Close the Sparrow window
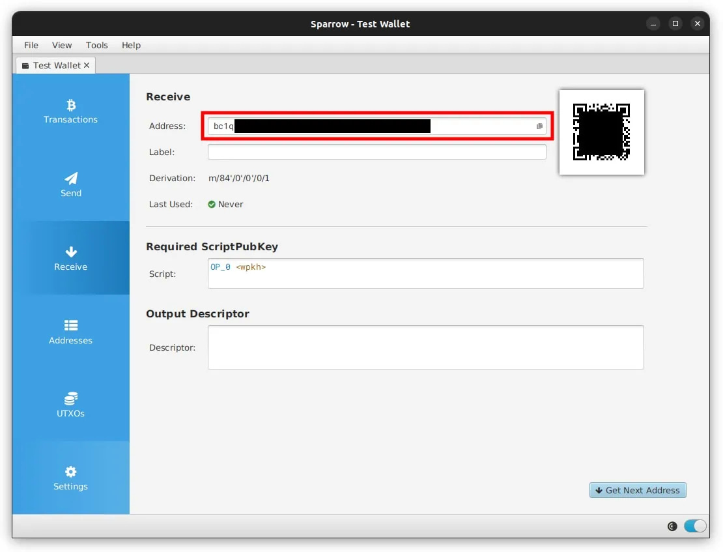The width and height of the screenshot is (723, 552). click(x=697, y=23)
